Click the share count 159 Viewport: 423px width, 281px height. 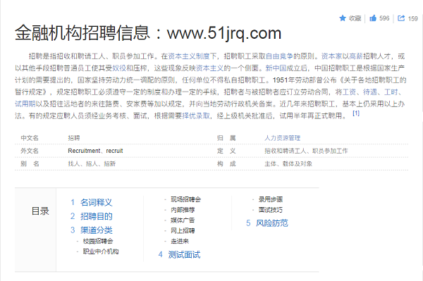(x=412, y=18)
